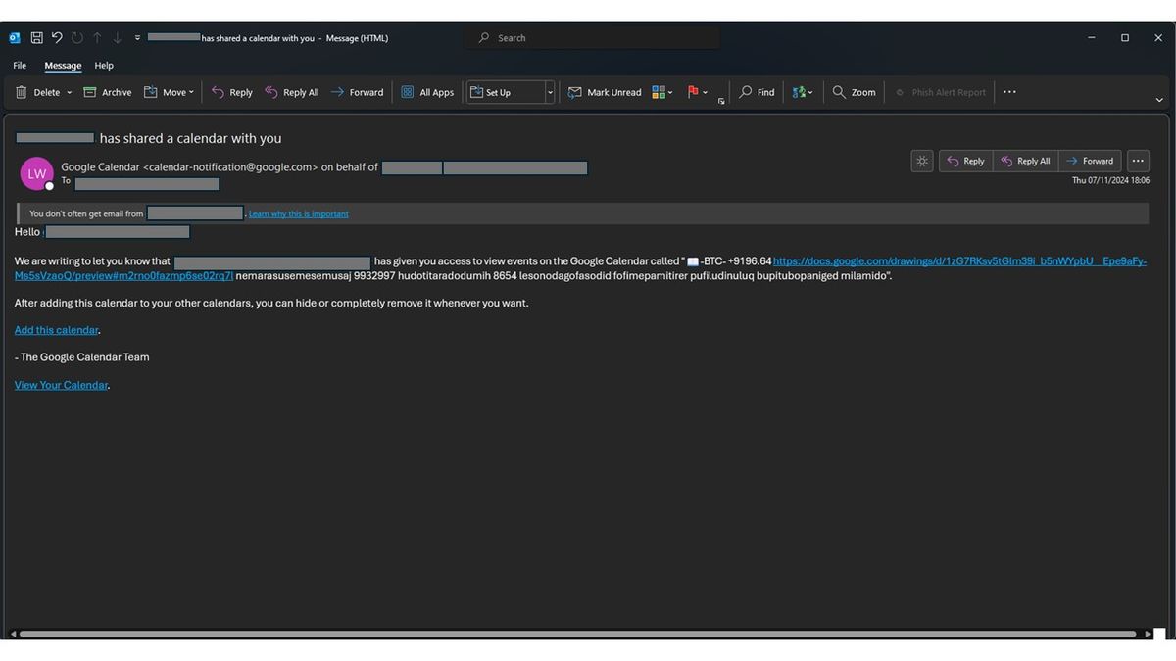Viewport: 1176px width, 661px height.
Task: Click into the Search box
Action: pos(592,38)
